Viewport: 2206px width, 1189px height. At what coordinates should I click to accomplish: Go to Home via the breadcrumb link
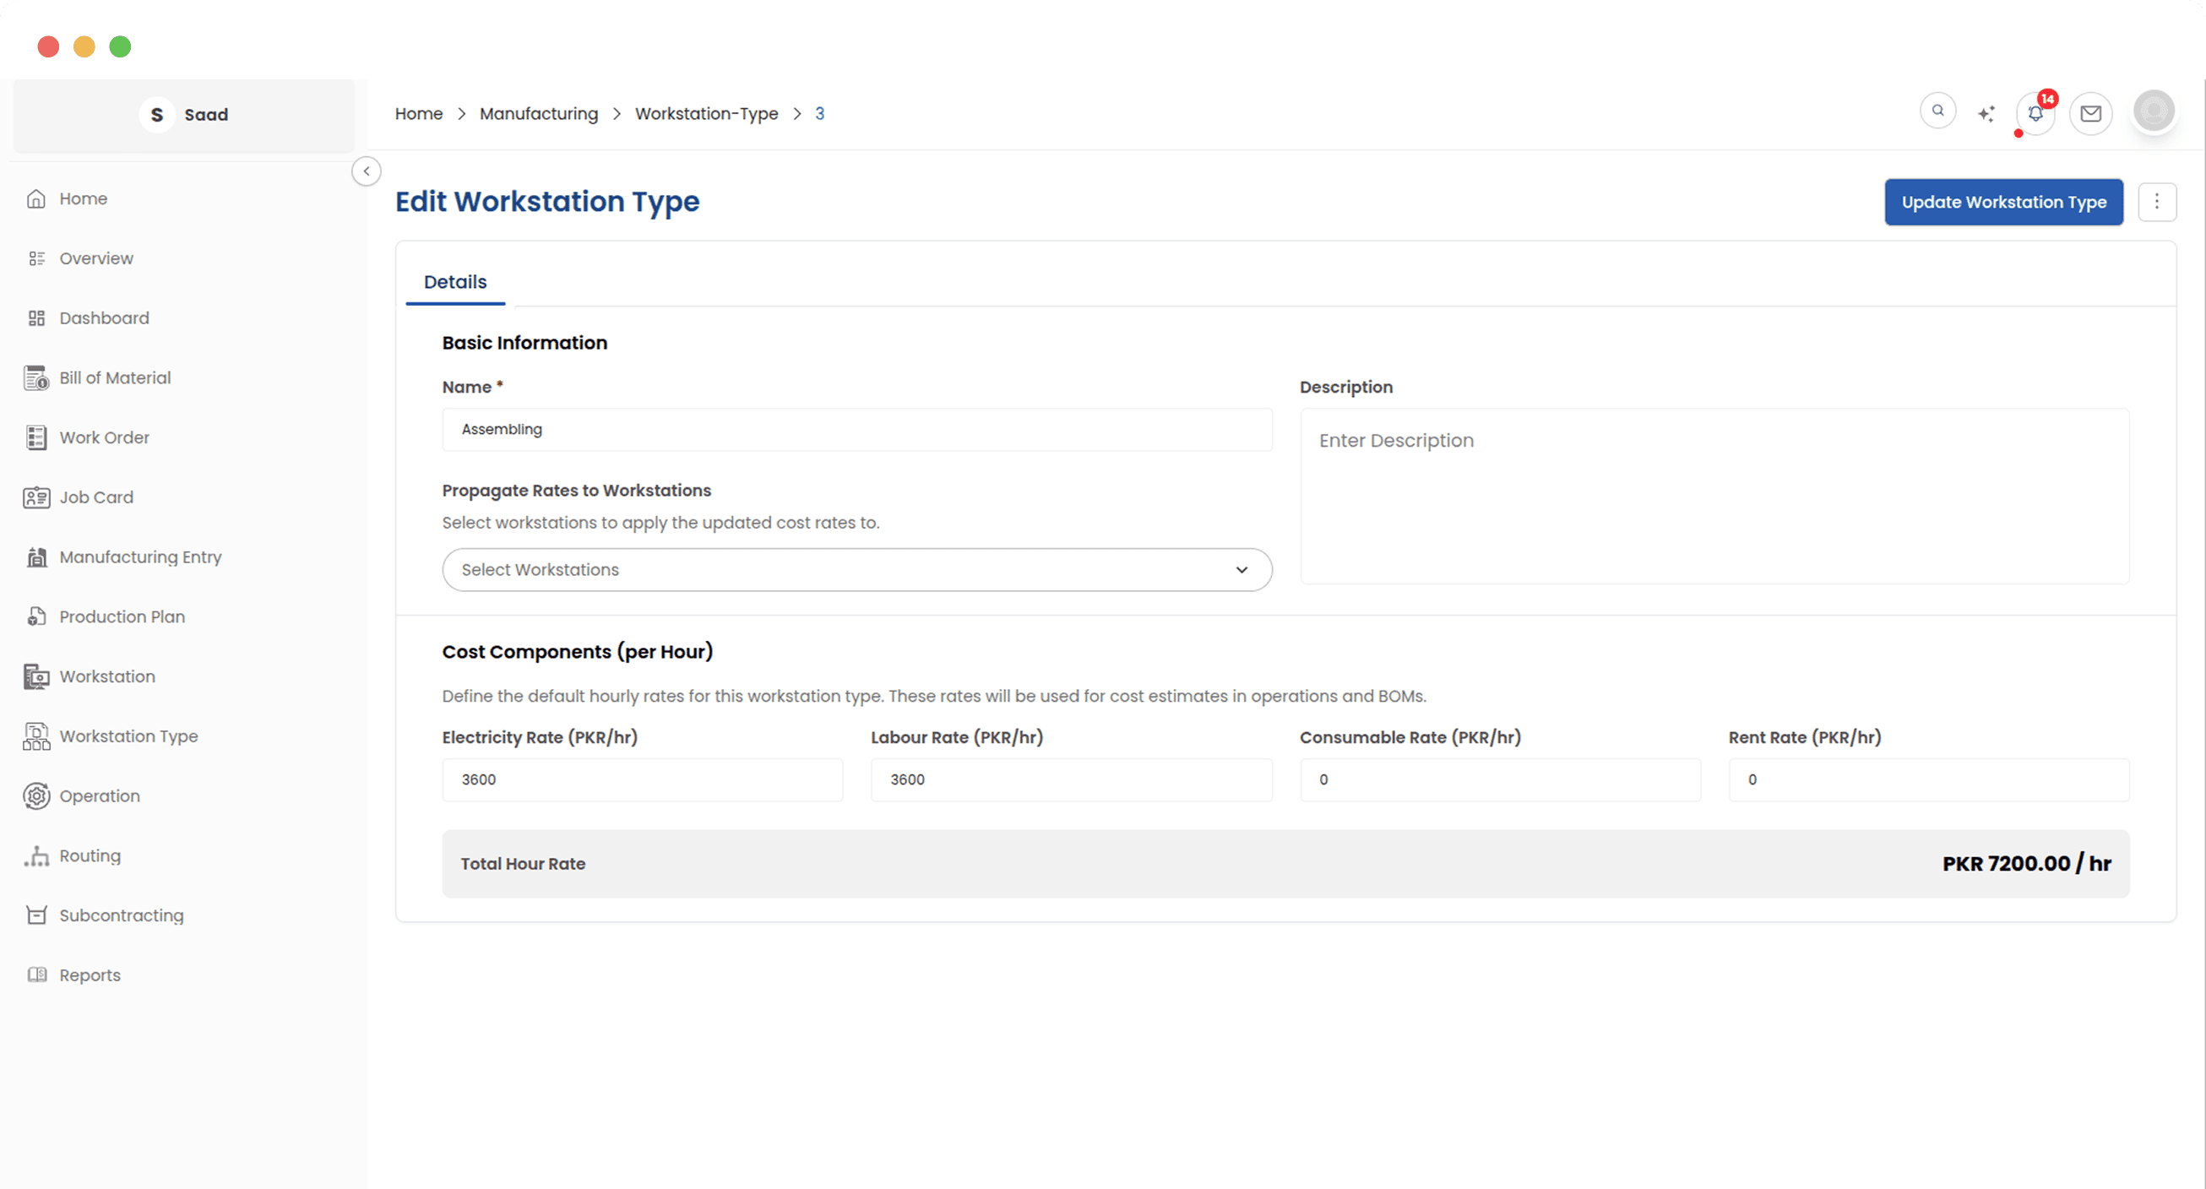(418, 113)
